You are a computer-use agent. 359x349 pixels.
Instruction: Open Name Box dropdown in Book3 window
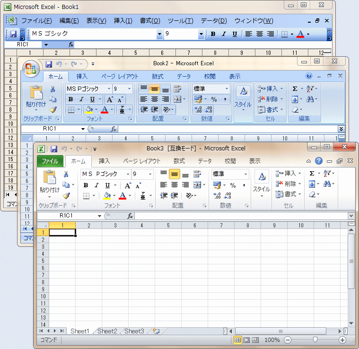99,216
